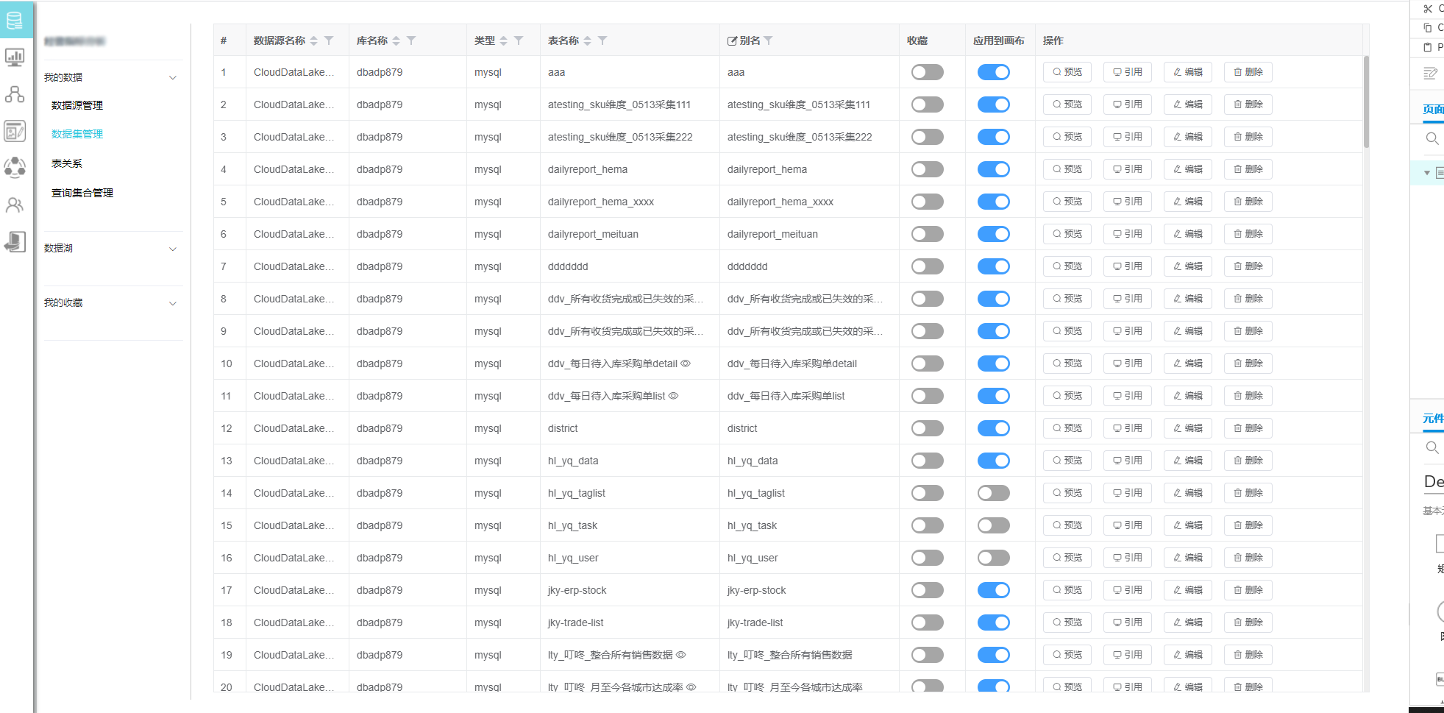Click 预览 button for dailyreport_hema row

[x=1067, y=169]
